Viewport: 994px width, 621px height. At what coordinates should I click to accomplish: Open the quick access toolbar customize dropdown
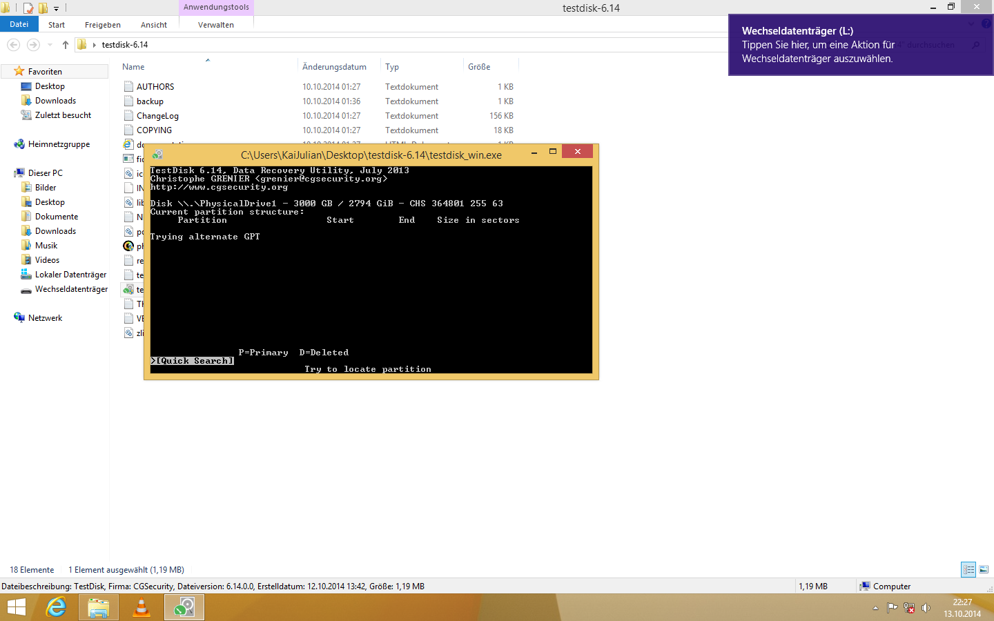(x=57, y=9)
